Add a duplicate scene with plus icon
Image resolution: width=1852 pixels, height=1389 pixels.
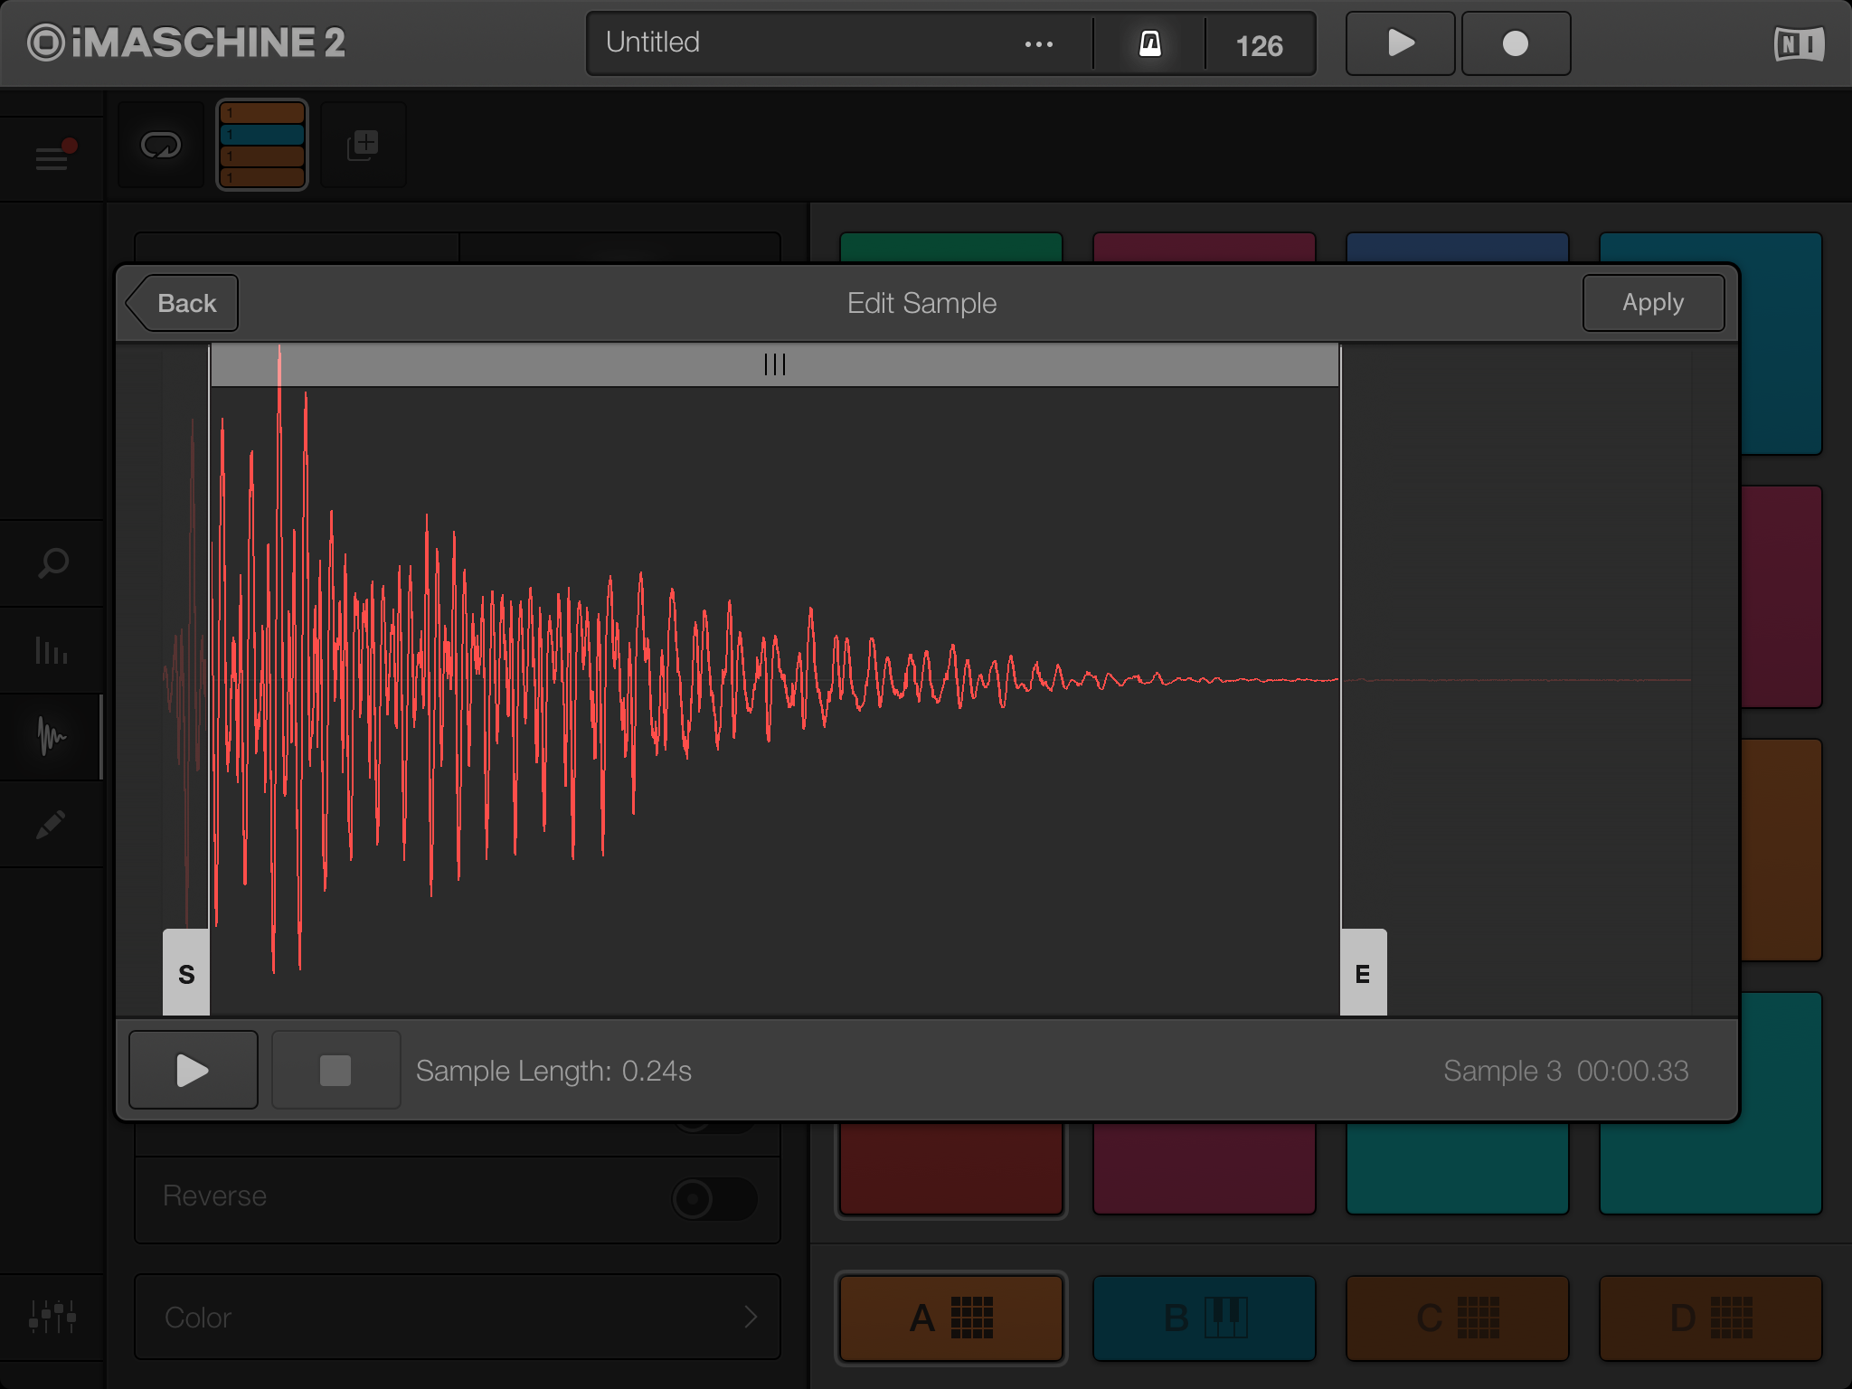364,145
